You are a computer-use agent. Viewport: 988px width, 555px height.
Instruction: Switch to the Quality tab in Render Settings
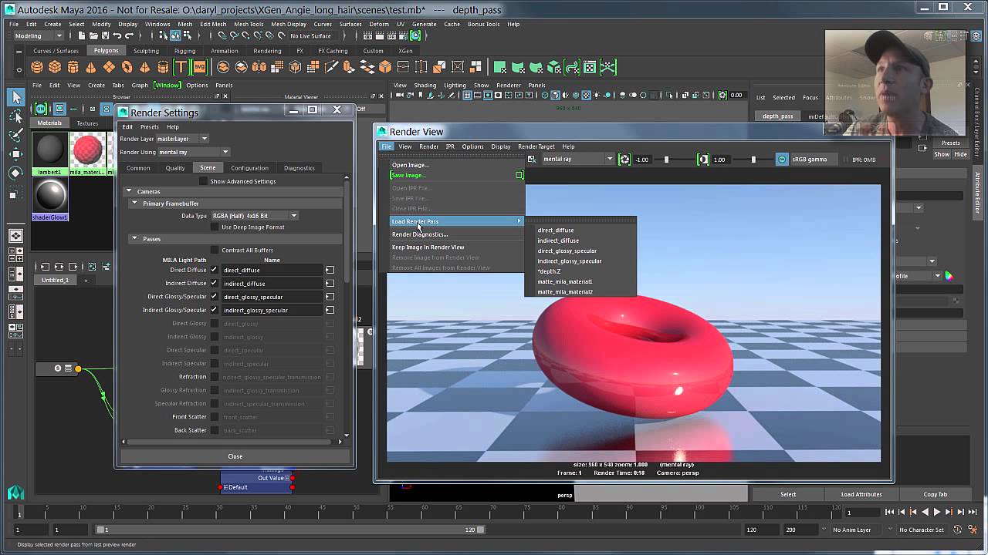click(175, 167)
